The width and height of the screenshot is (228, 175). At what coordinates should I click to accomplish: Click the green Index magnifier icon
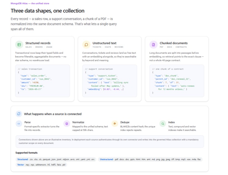[x=163, y=124]
